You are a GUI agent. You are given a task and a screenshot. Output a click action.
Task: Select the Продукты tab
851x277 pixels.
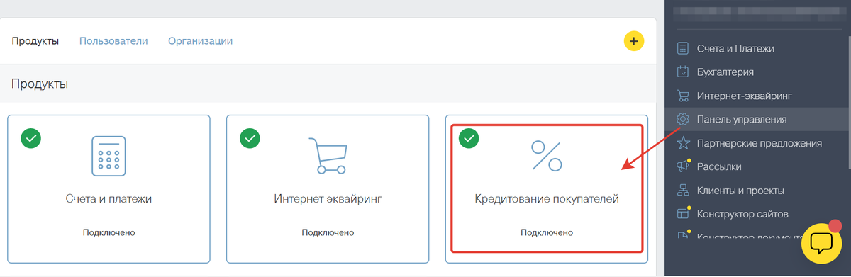[35, 41]
